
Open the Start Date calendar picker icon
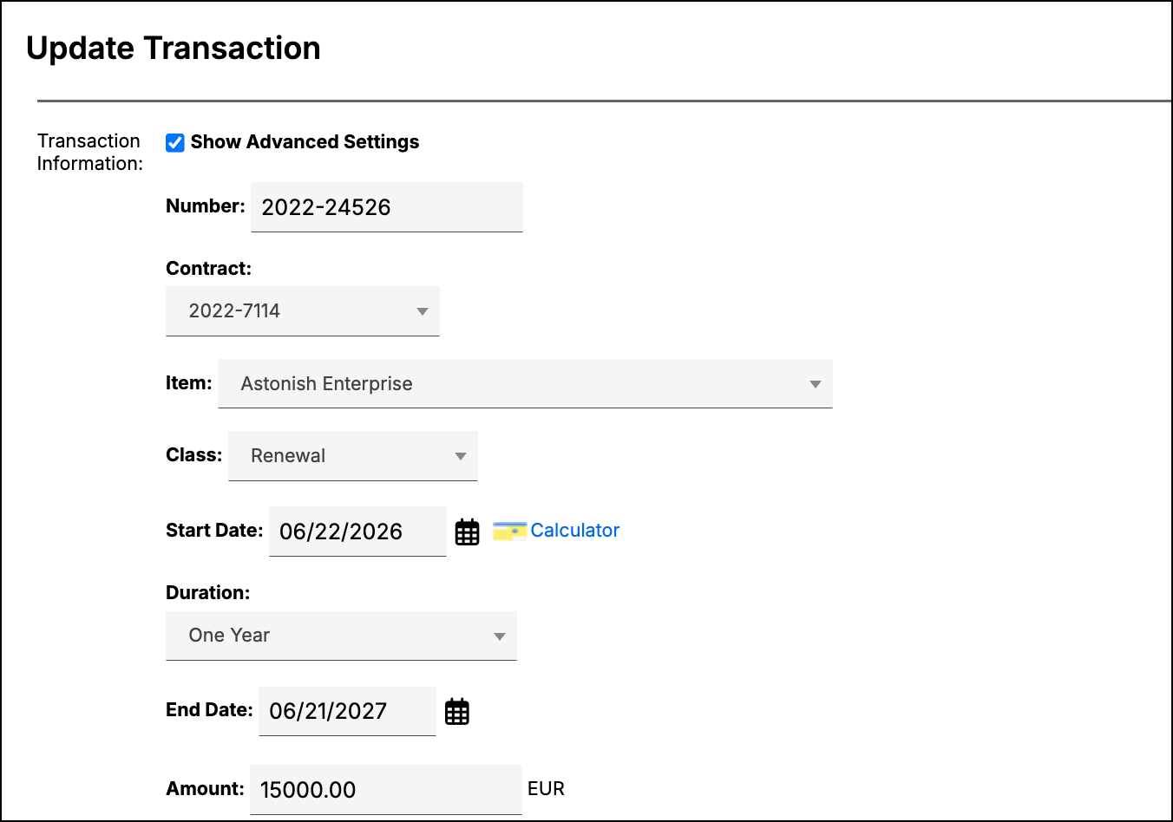pos(468,532)
